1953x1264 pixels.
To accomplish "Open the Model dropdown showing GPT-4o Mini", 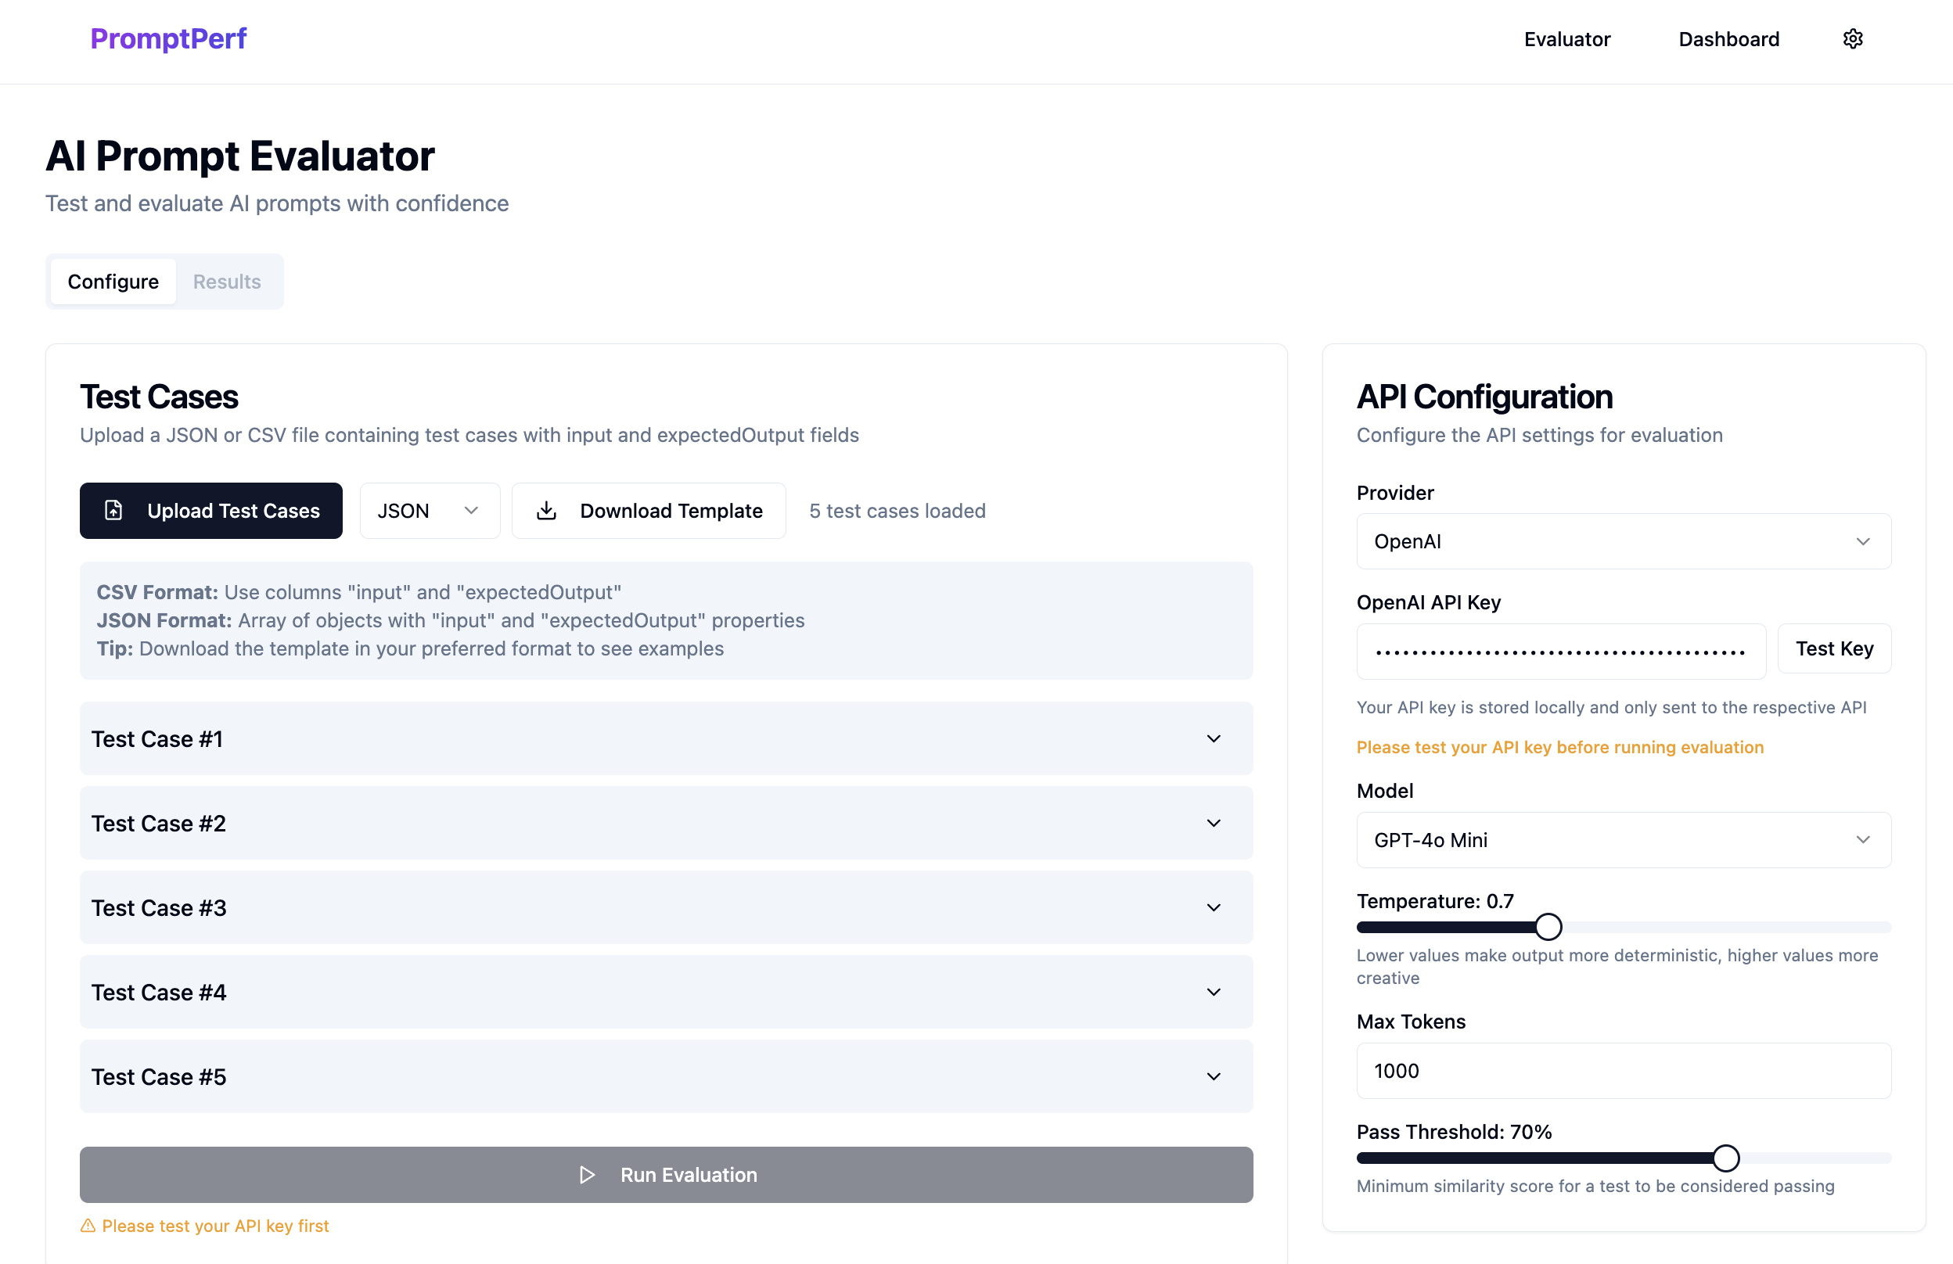I will click(x=1623, y=840).
